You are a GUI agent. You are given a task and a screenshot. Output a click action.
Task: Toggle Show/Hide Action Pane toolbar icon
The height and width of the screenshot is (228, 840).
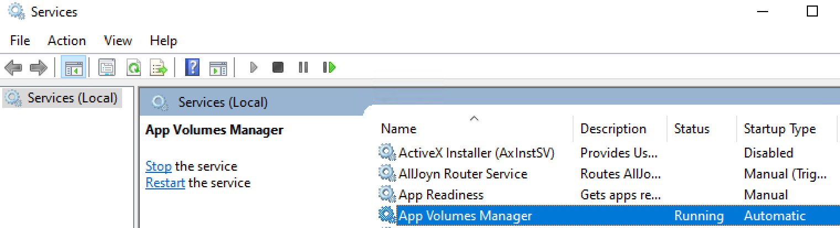pos(218,68)
